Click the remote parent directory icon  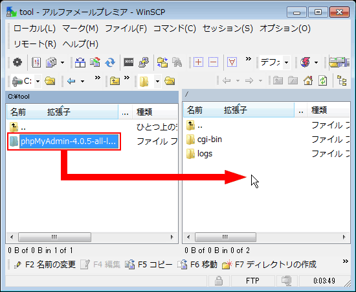(x=278, y=80)
